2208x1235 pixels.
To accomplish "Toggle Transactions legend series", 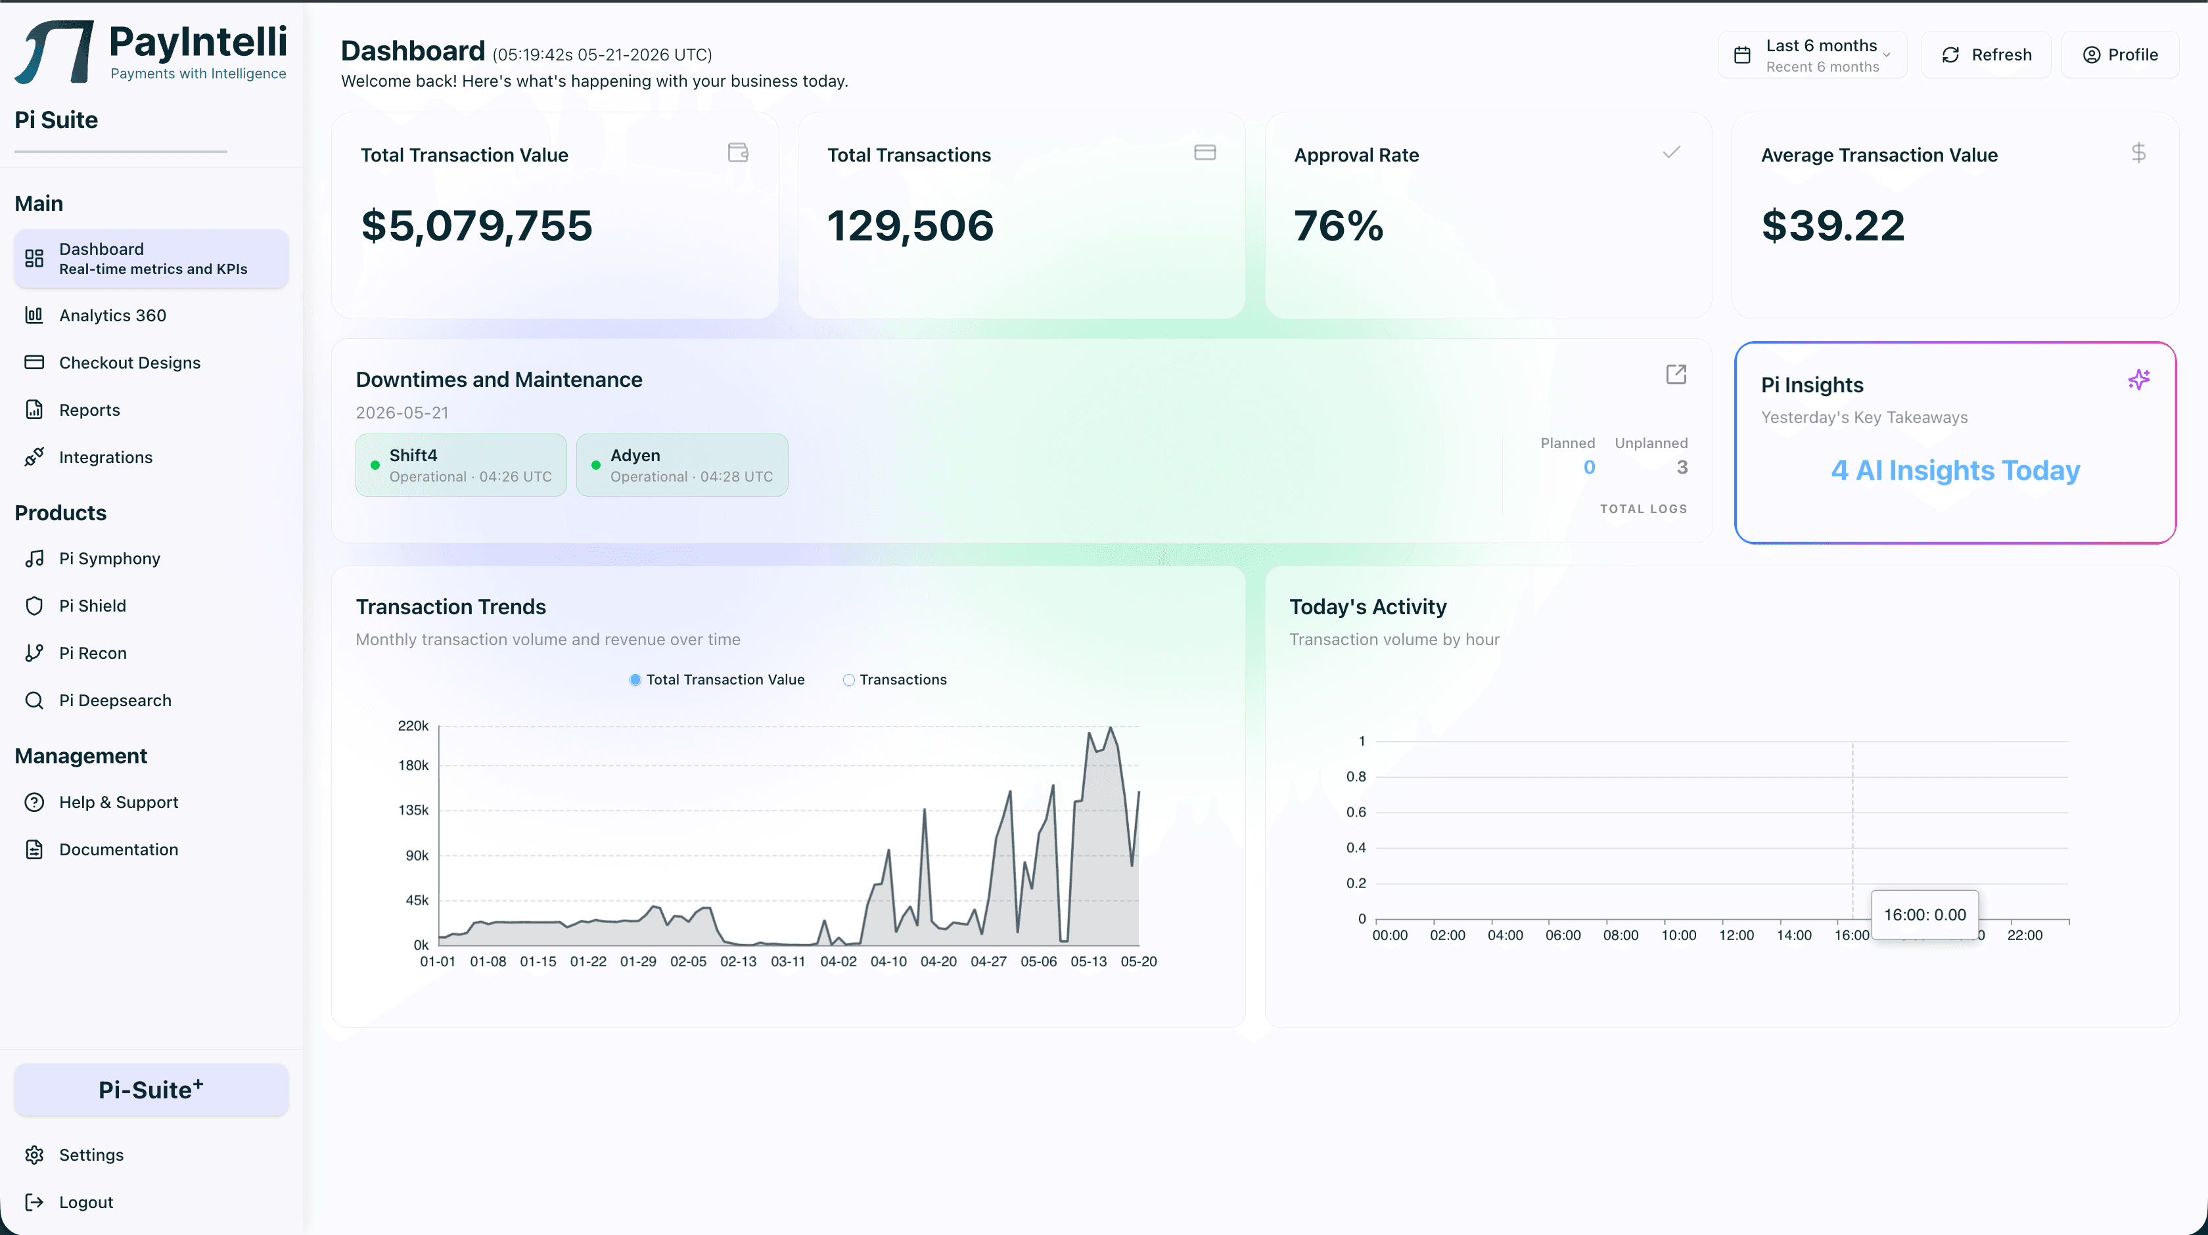I will click(x=895, y=680).
